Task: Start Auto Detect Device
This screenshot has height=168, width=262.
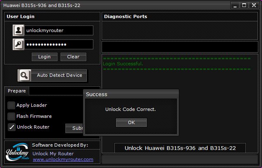Action: point(52,76)
